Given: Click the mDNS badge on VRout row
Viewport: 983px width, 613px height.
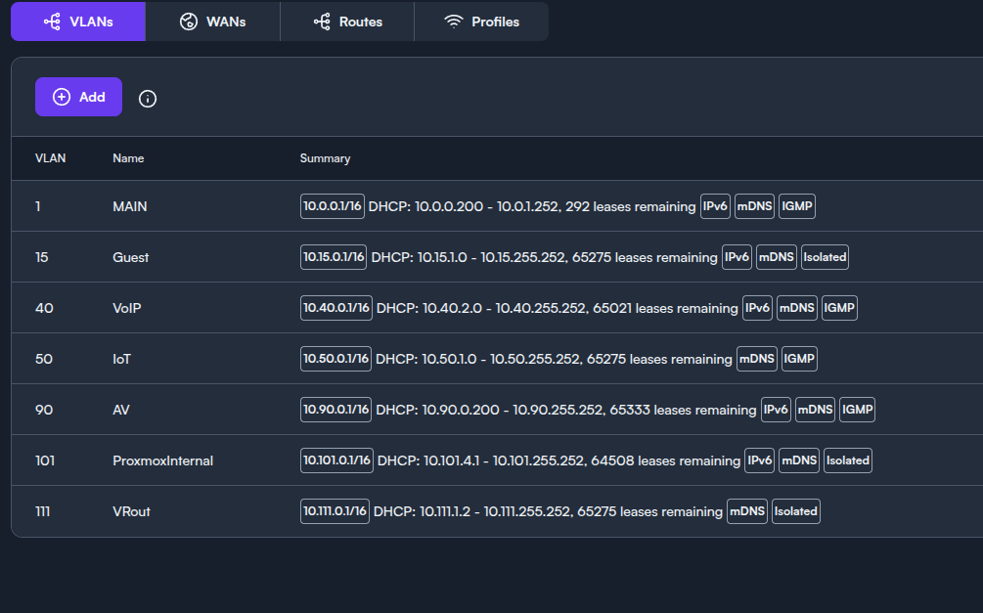Looking at the screenshot, I should [x=747, y=511].
